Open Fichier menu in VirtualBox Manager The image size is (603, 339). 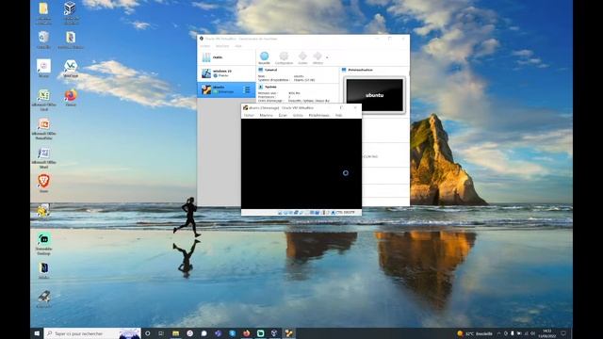(205, 46)
